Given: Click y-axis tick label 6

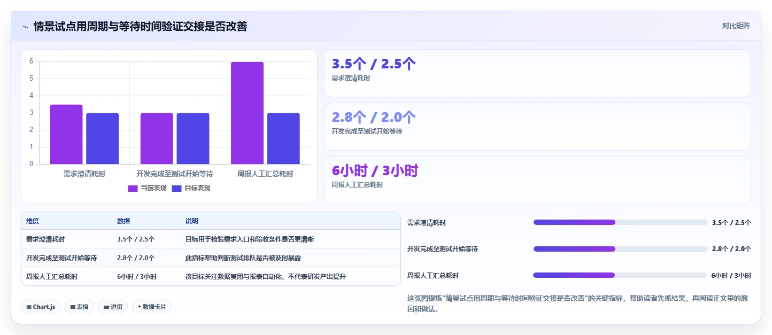Looking at the screenshot, I should (x=31, y=61).
